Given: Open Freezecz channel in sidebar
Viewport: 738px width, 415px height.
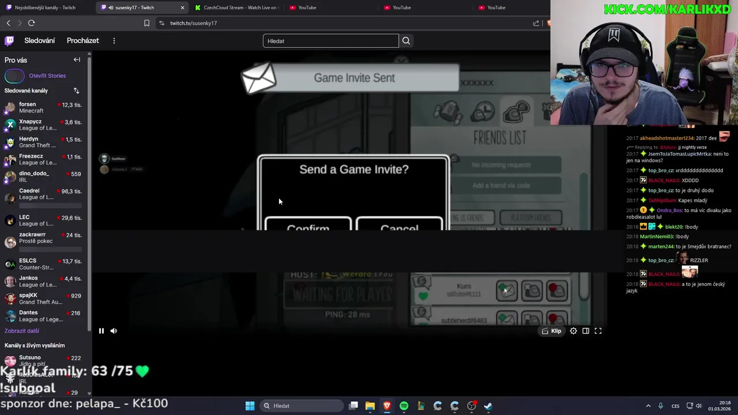Looking at the screenshot, I should click(x=44, y=159).
